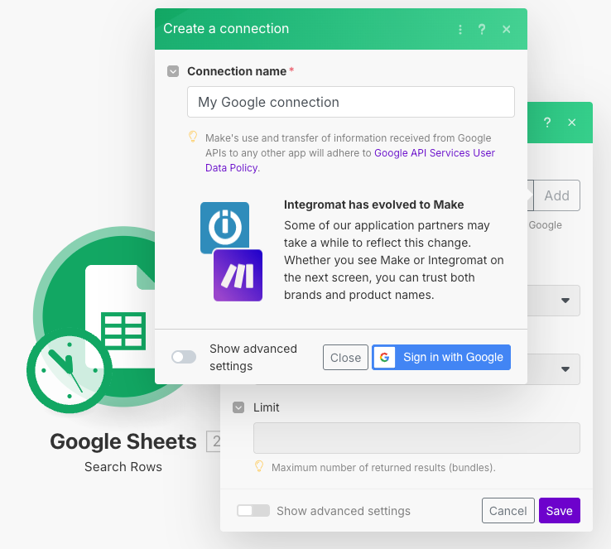Image resolution: width=611 pixels, height=549 pixels.
Task: Click the Limit input field
Action: [416, 438]
